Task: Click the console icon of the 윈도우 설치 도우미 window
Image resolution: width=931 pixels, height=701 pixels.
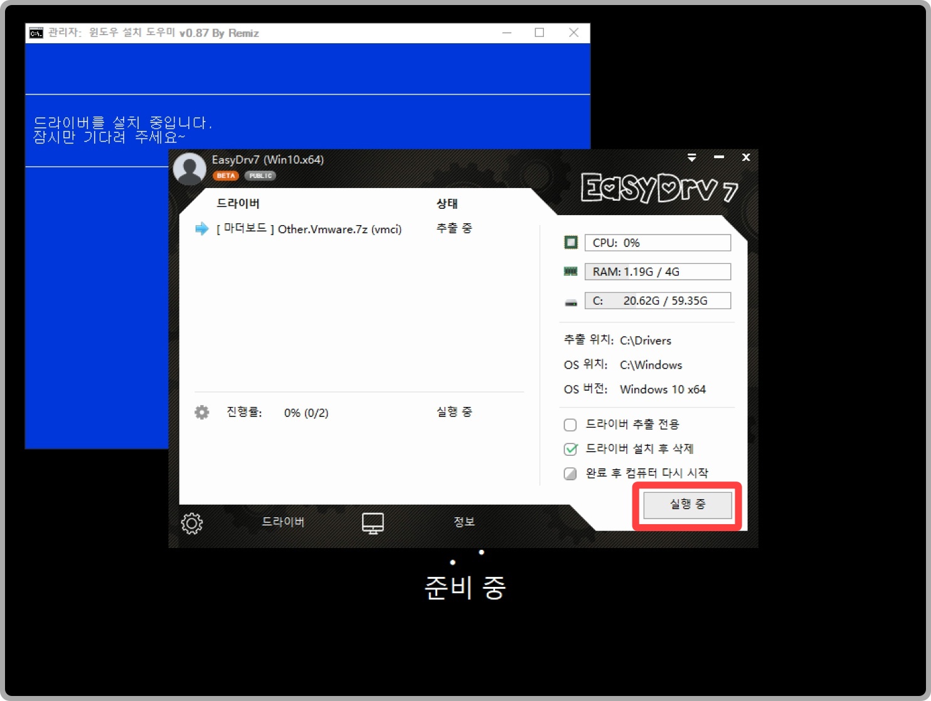Action: tap(36, 33)
